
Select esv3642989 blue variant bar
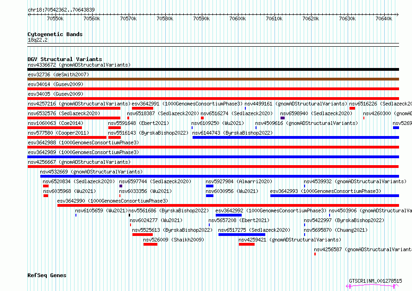click(213, 157)
